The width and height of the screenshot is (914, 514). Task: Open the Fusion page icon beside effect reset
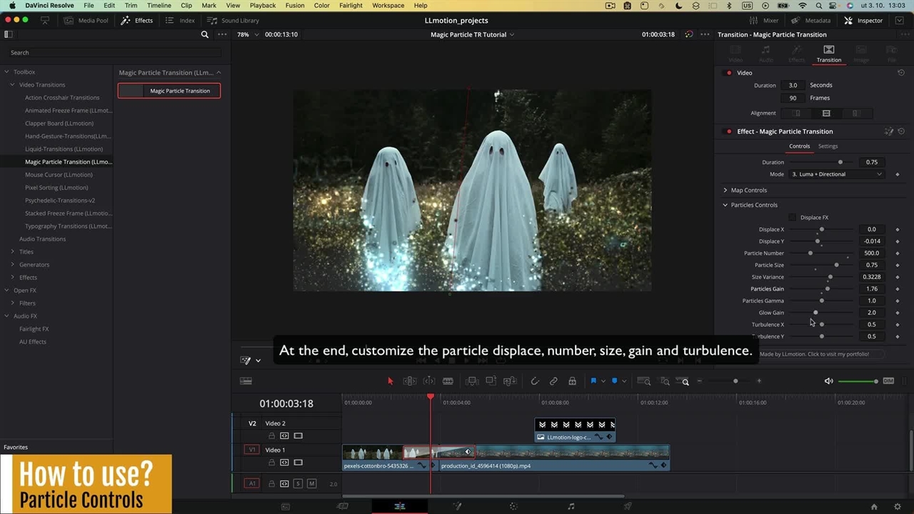[889, 131]
